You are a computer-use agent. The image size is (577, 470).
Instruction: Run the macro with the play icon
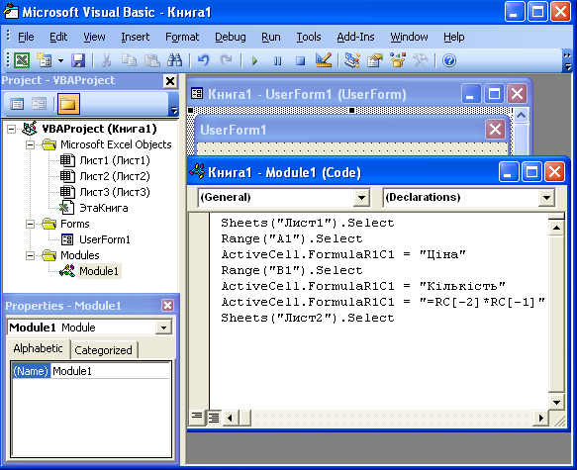point(254,60)
